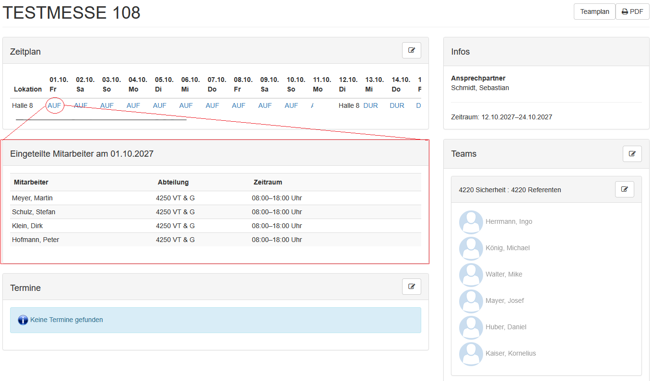Open the Teamplan view
Image resolution: width=652 pixels, height=381 pixels.
[x=594, y=12]
